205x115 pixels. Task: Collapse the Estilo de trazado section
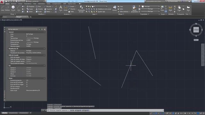tap(44, 55)
